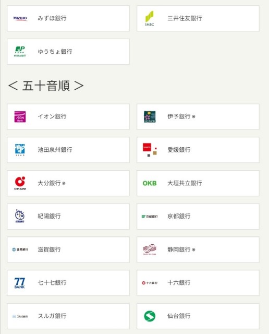Choose 滋賀銀行 bank
Viewport: 269px width, 334px height.
(68, 249)
